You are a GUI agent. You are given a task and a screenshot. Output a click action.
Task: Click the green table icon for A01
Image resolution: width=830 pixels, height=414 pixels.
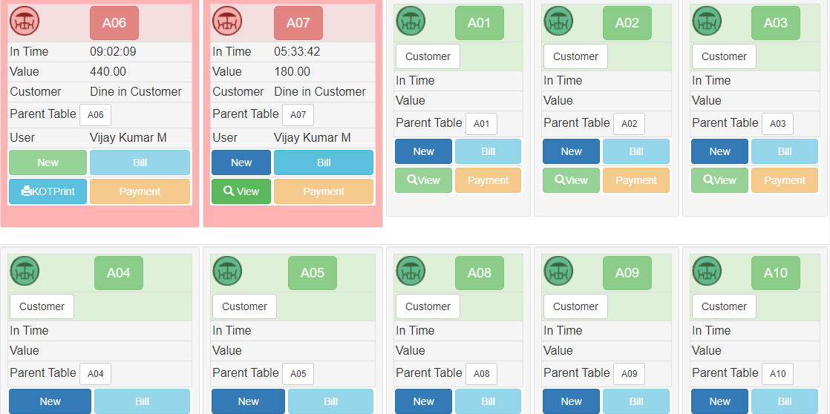(x=411, y=21)
